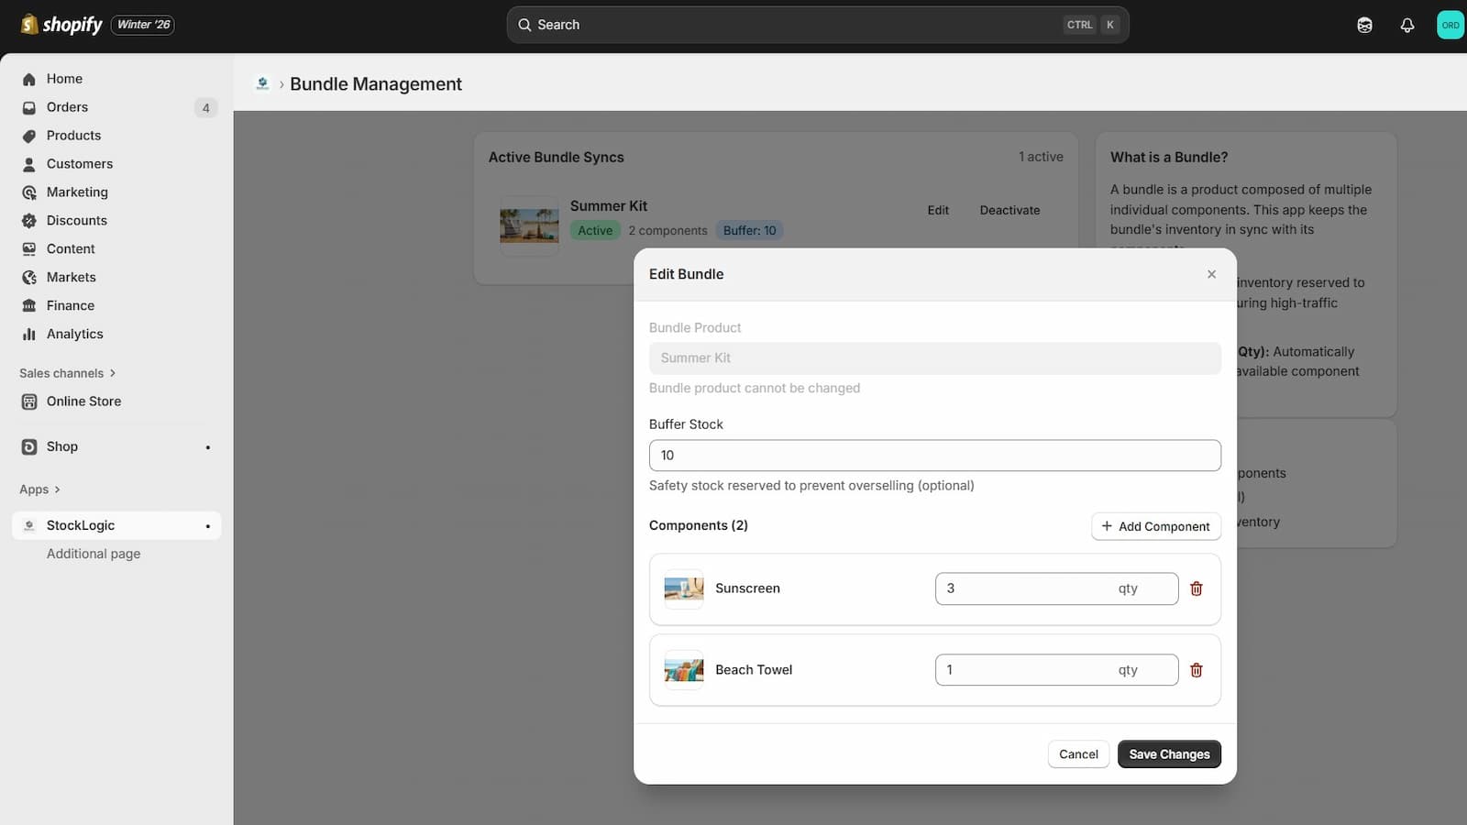Click the Discounts icon in sidebar
The height and width of the screenshot is (825, 1467).
click(29, 221)
